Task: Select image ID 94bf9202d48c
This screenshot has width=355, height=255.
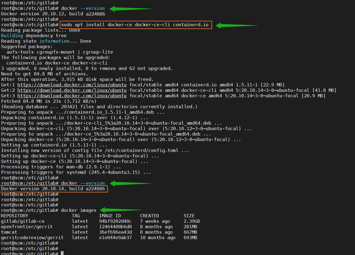Action: pyautogui.click(x=115, y=221)
